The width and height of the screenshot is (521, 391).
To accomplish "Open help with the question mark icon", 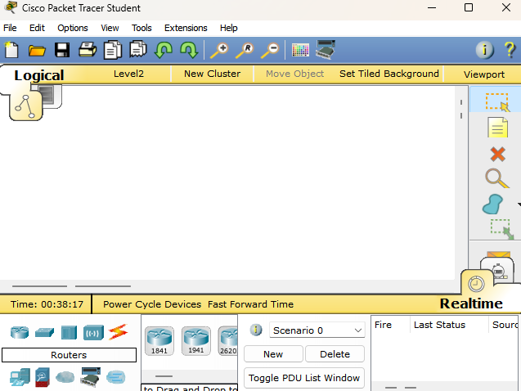I will click(510, 50).
